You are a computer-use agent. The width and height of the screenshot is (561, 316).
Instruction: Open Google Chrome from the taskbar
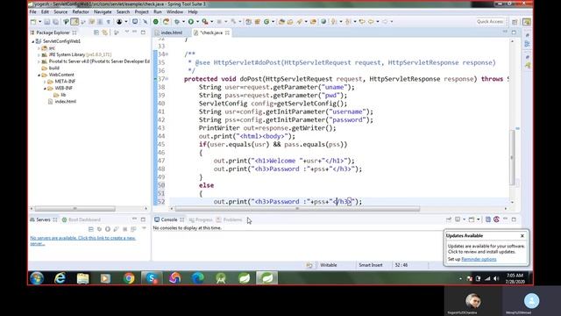pyautogui.click(x=129, y=278)
